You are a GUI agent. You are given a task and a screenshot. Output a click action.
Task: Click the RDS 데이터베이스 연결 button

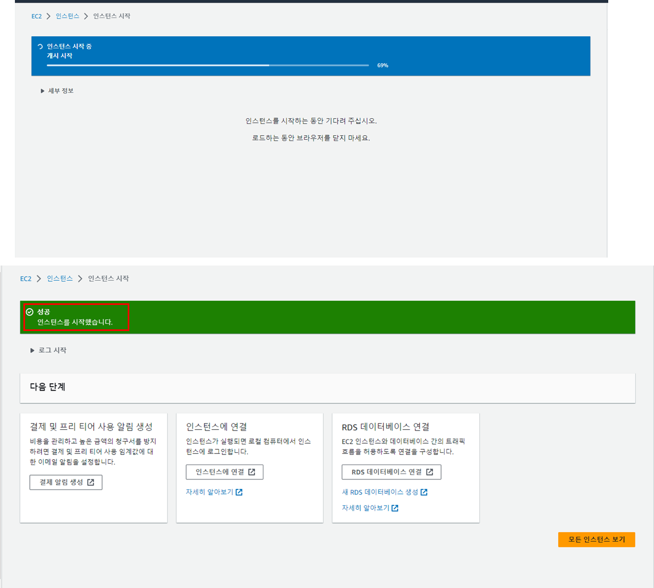tap(392, 472)
